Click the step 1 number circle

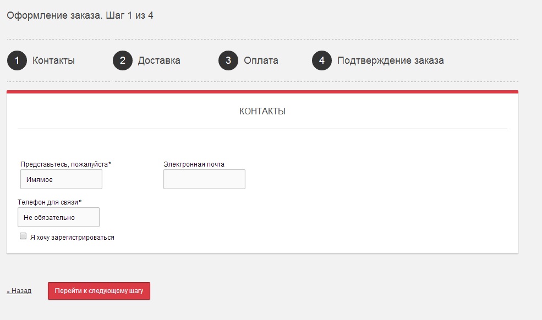17,60
